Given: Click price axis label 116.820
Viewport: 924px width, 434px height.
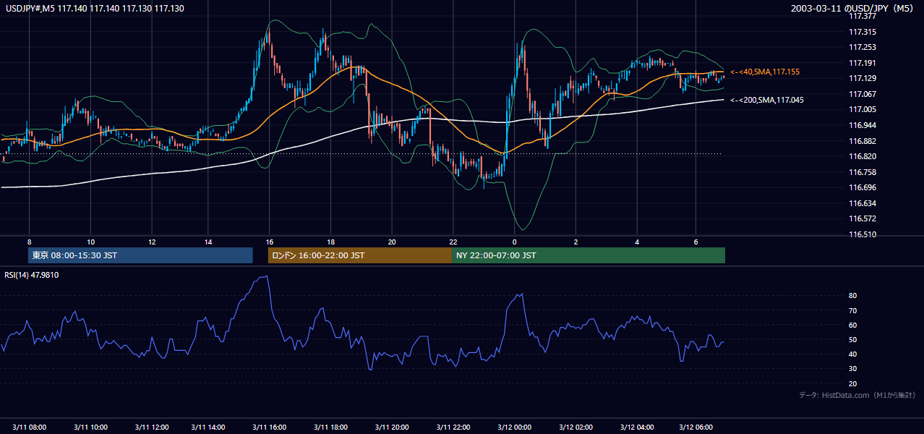Looking at the screenshot, I should coord(863,156).
